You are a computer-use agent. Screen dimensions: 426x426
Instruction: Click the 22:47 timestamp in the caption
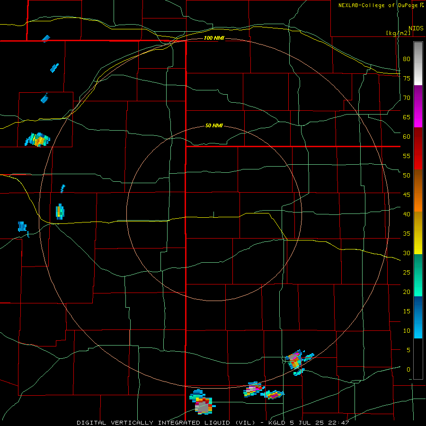pyautogui.click(x=339, y=423)
